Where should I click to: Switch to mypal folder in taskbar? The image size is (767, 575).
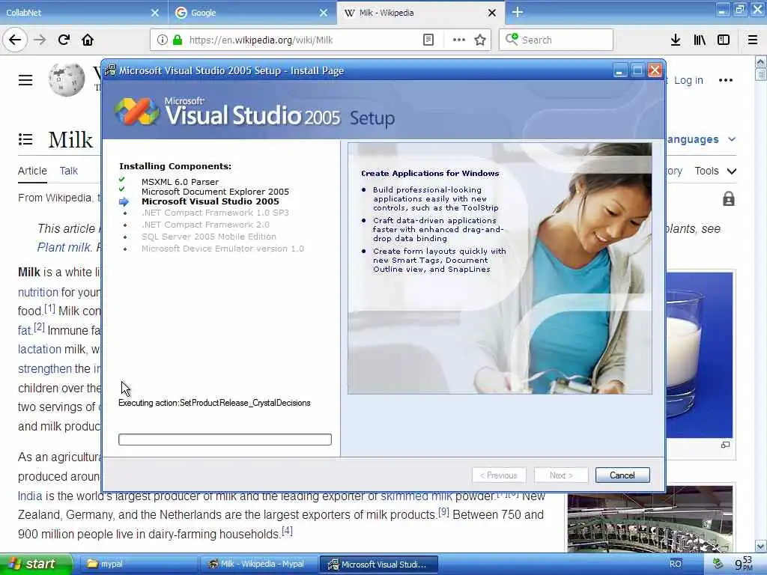click(x=138, y=564)
